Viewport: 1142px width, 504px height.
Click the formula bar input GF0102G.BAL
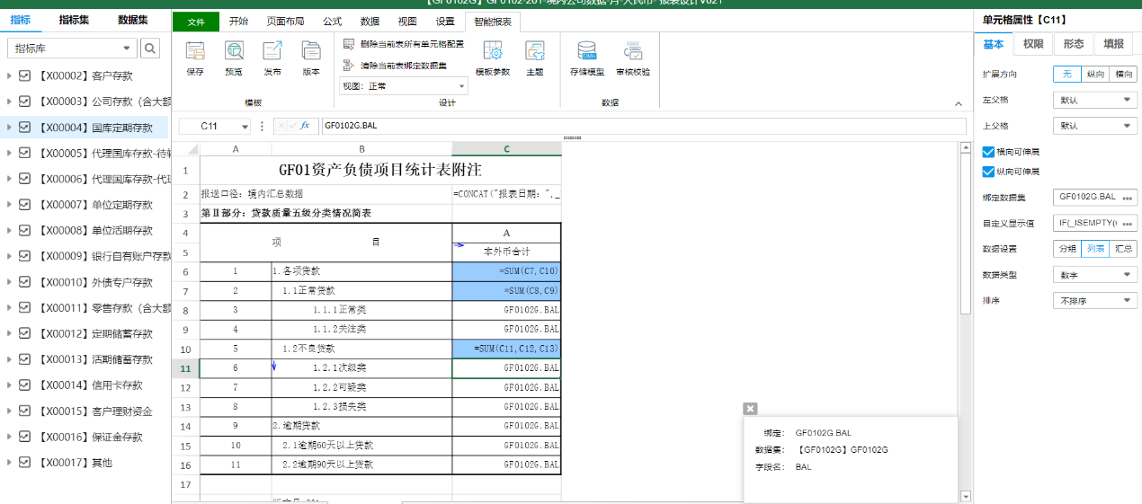[643, 127]
